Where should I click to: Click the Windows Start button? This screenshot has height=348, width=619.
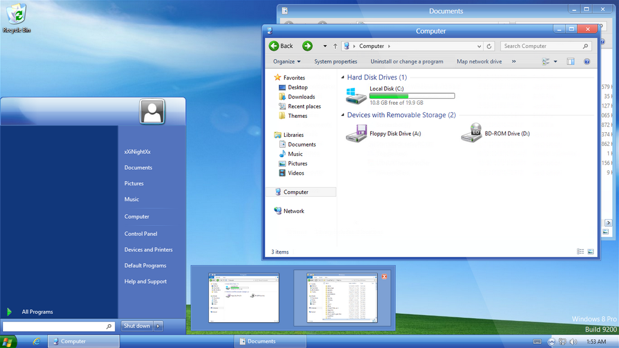(x=8, y=341)
